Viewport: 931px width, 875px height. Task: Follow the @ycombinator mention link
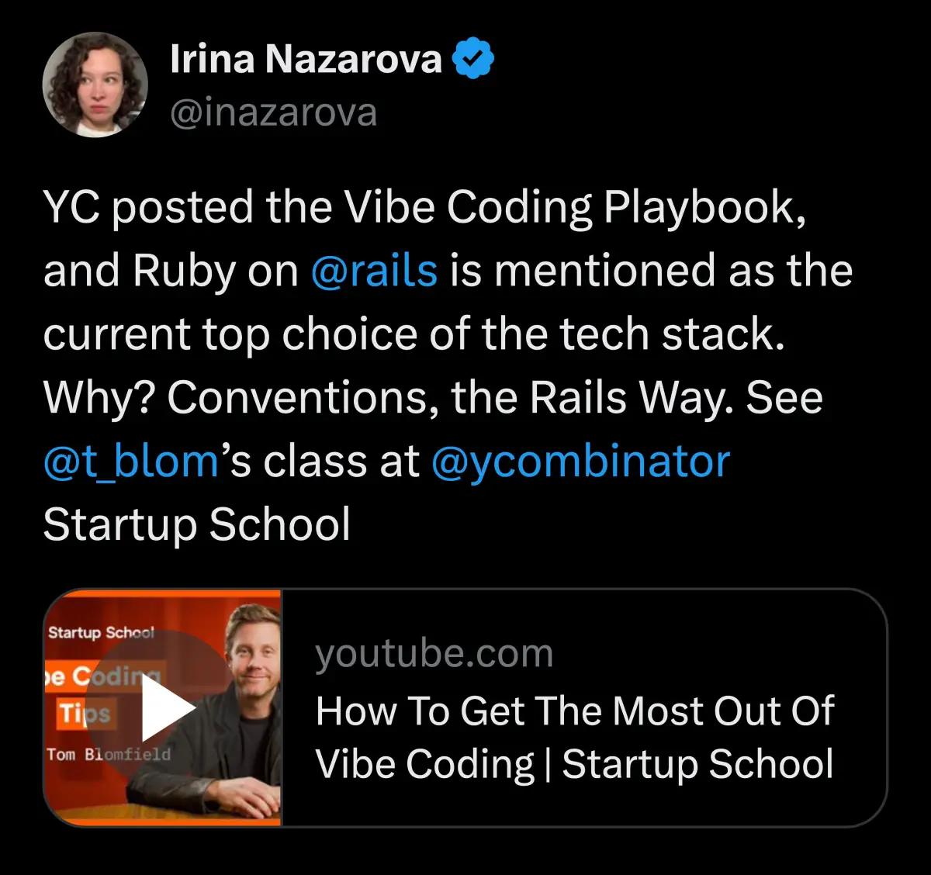pyautogui.click(x=580, y=460)
